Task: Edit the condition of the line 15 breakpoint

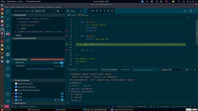Action: point(55,100)
